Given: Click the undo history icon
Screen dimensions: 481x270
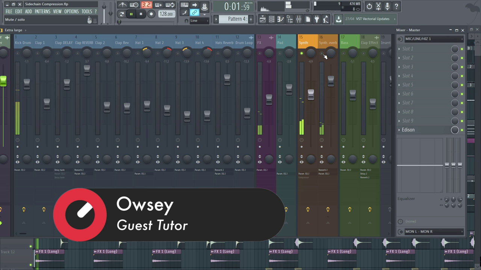Looking at the screenshot, I should (x=369, y=6).
